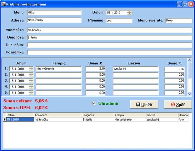Select grid cell 'synulox inj.'
195x151 pixels.
(162, 120)
